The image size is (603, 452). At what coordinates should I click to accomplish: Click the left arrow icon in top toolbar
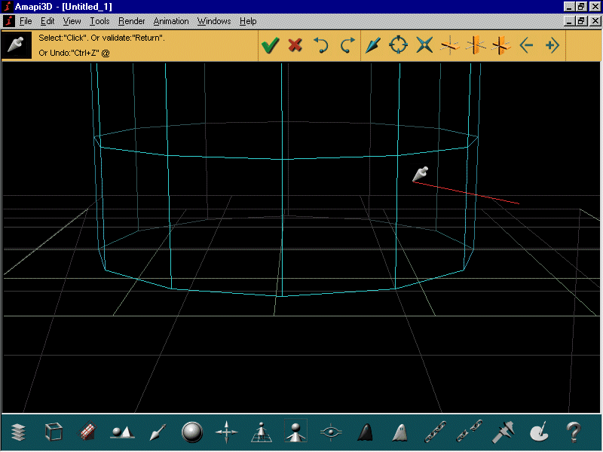[x=526, y=46]
